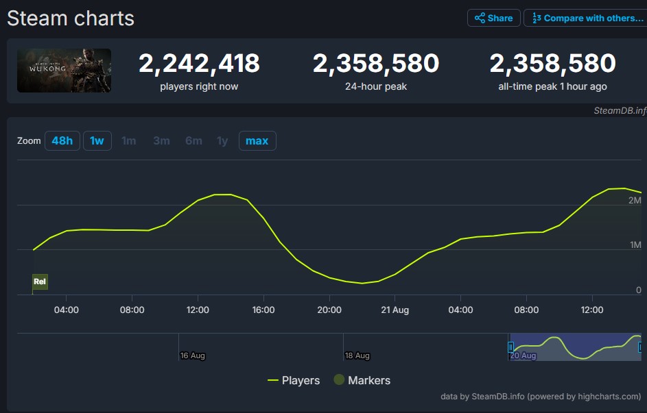Set chart zoom to 1w
Screen dimensions: 647x413
coord(97,140)
